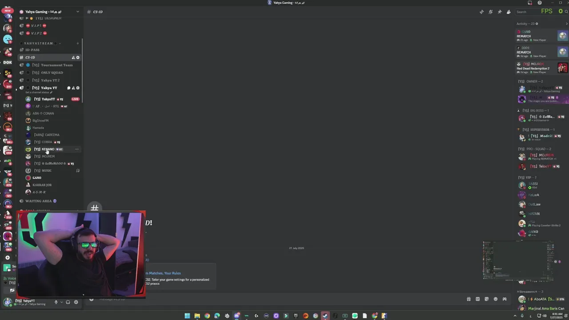Open more options dots beside KEMANO
The image size is (569, 320).
click(x=77, y=149)
